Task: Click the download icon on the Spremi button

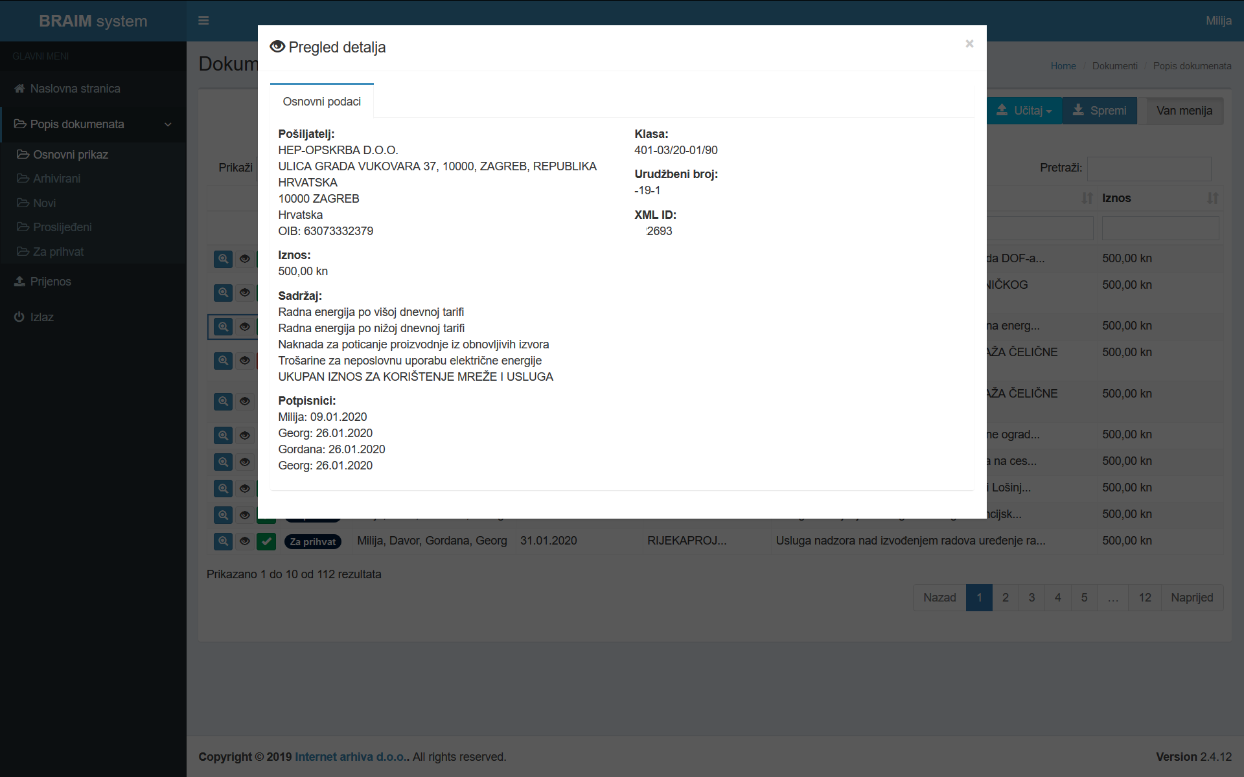Action: 1078,110
